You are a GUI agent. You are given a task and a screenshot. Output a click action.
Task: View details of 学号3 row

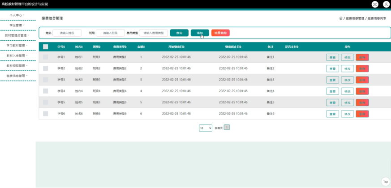tap(332, 80)
